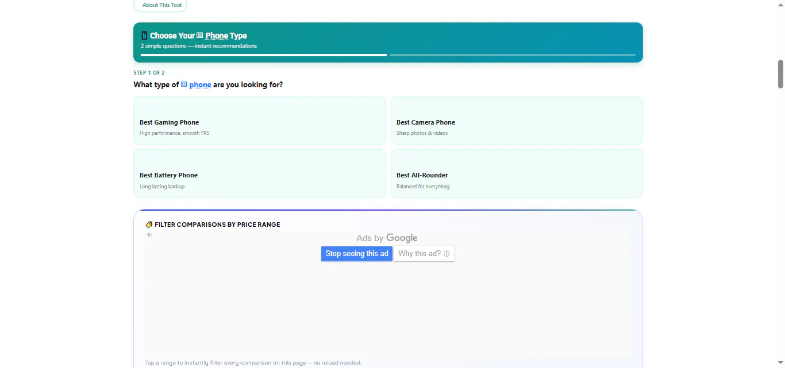Click the page's vertical scrollbar thumb
This screenshot has height=368, width=785.
[x=781, y=74]
